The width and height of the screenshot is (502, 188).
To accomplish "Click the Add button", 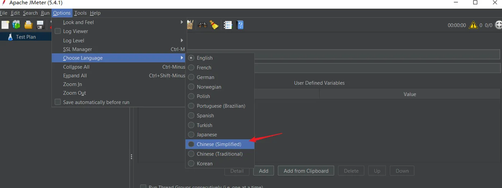I will [x=264, y=171].
